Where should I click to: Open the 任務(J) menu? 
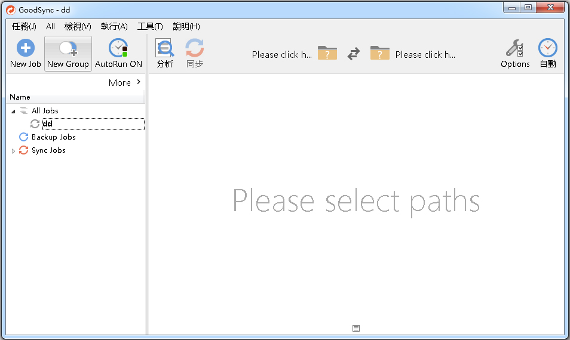pos(24,26)
